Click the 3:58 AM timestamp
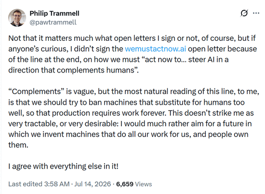Image resolution: width=265 pixels, height=194 pixels. pyautogui.click(x=57, y=184)
